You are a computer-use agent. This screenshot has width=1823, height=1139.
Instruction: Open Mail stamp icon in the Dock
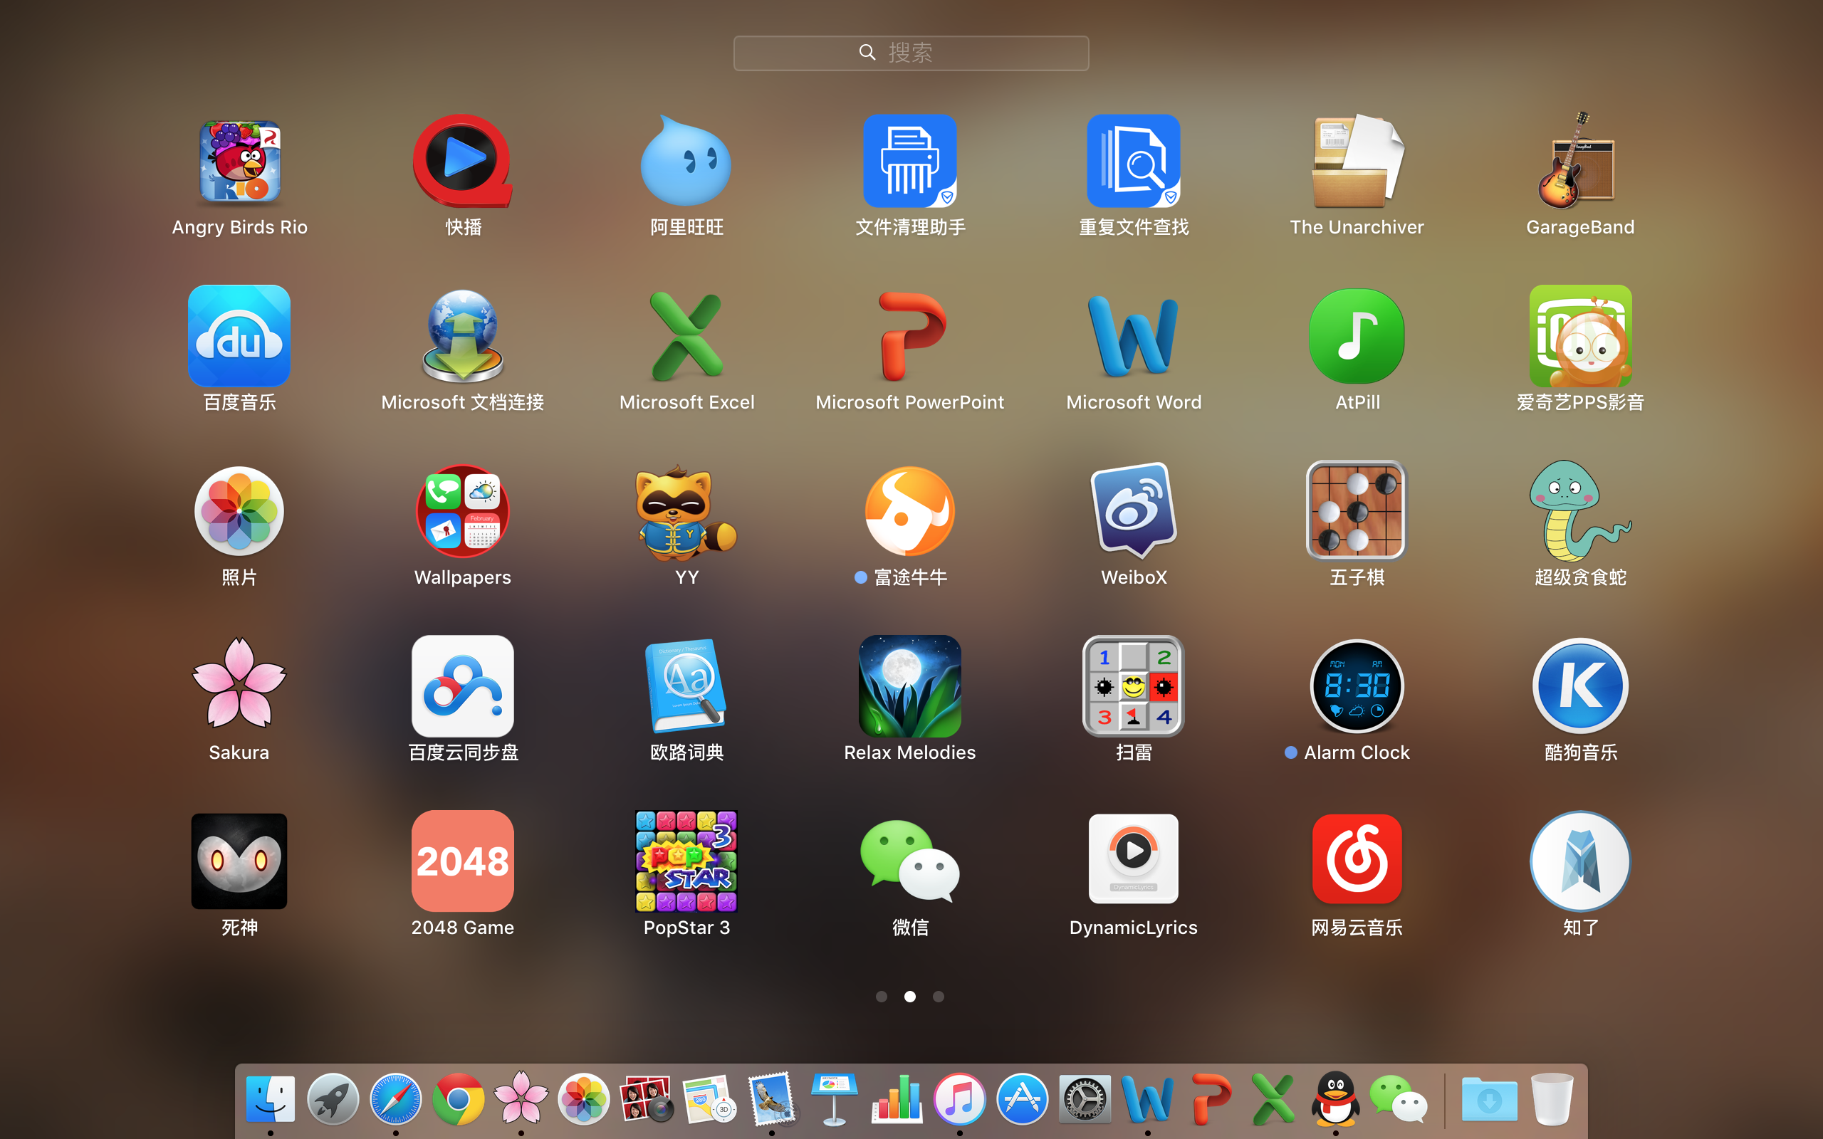point(771,1099)
